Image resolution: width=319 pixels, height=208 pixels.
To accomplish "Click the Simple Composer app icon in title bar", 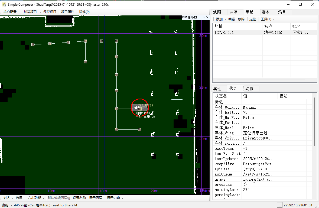I will [x=4, y=4].
